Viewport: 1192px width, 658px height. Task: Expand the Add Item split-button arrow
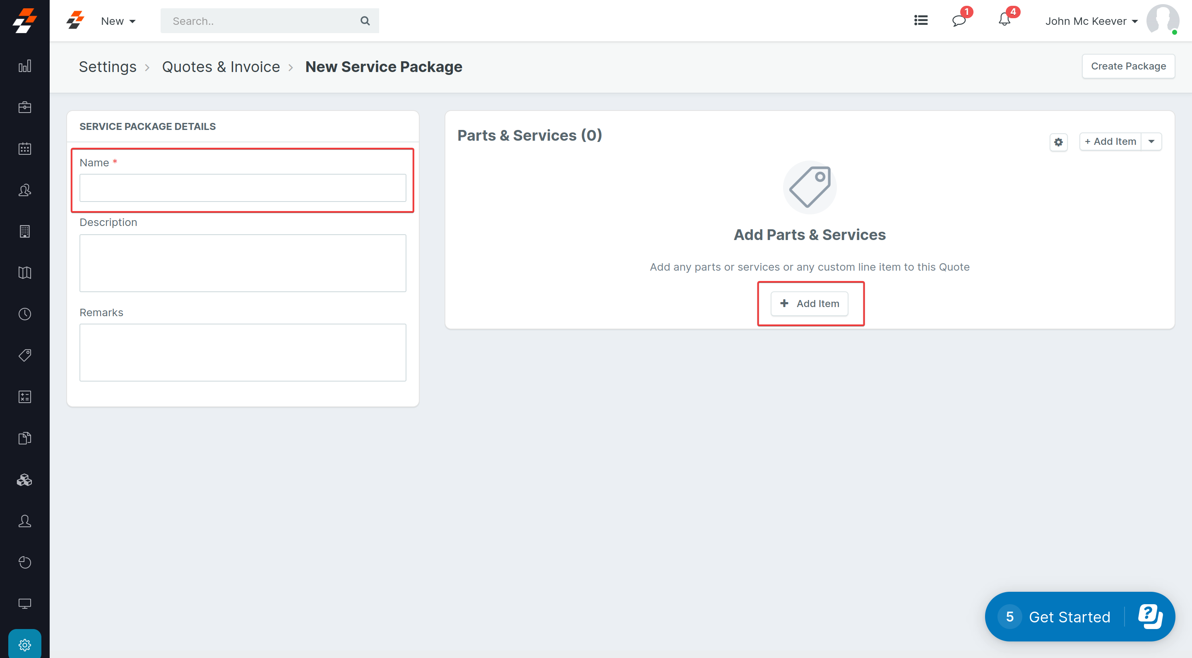(1151, 142)
